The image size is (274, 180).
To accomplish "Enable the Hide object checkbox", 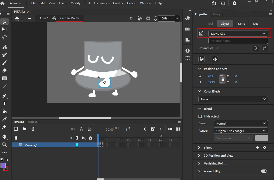I will pyautogui.click(x=200, y=116).
